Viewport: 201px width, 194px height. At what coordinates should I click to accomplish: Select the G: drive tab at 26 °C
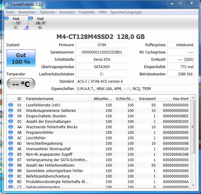(x=40, y=23)
